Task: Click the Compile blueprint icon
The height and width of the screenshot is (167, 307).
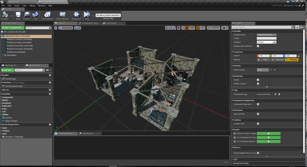Action: pyautogui.click(x=5, y=15)
